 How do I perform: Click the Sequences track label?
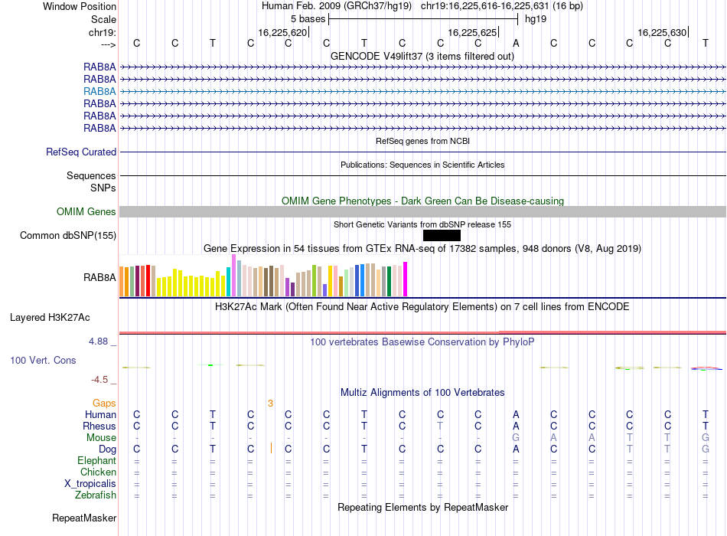91,175
